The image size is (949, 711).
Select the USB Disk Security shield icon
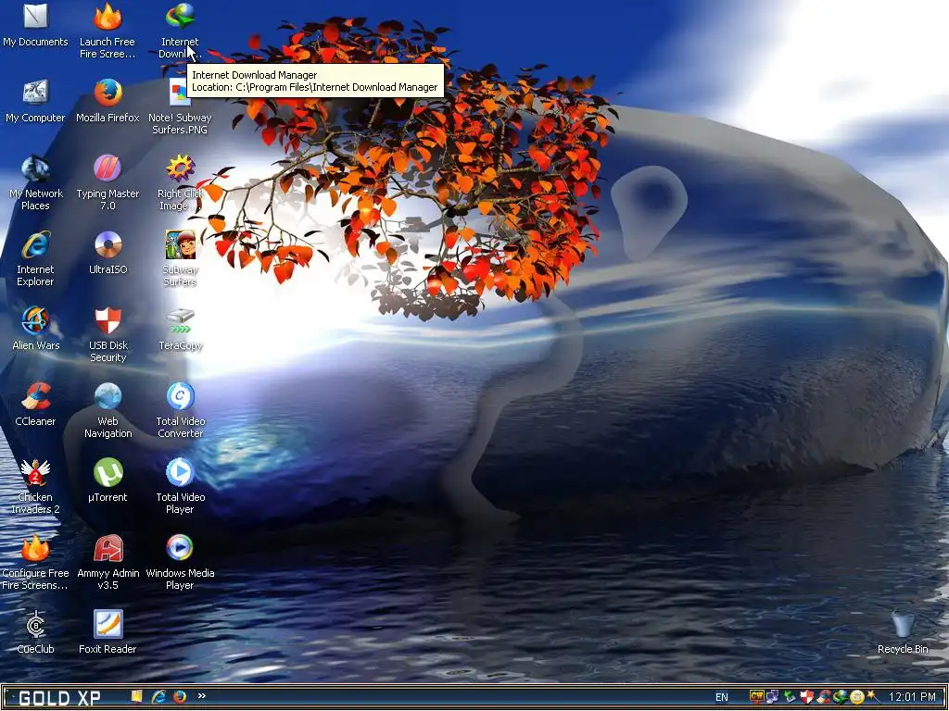point(108,335)
